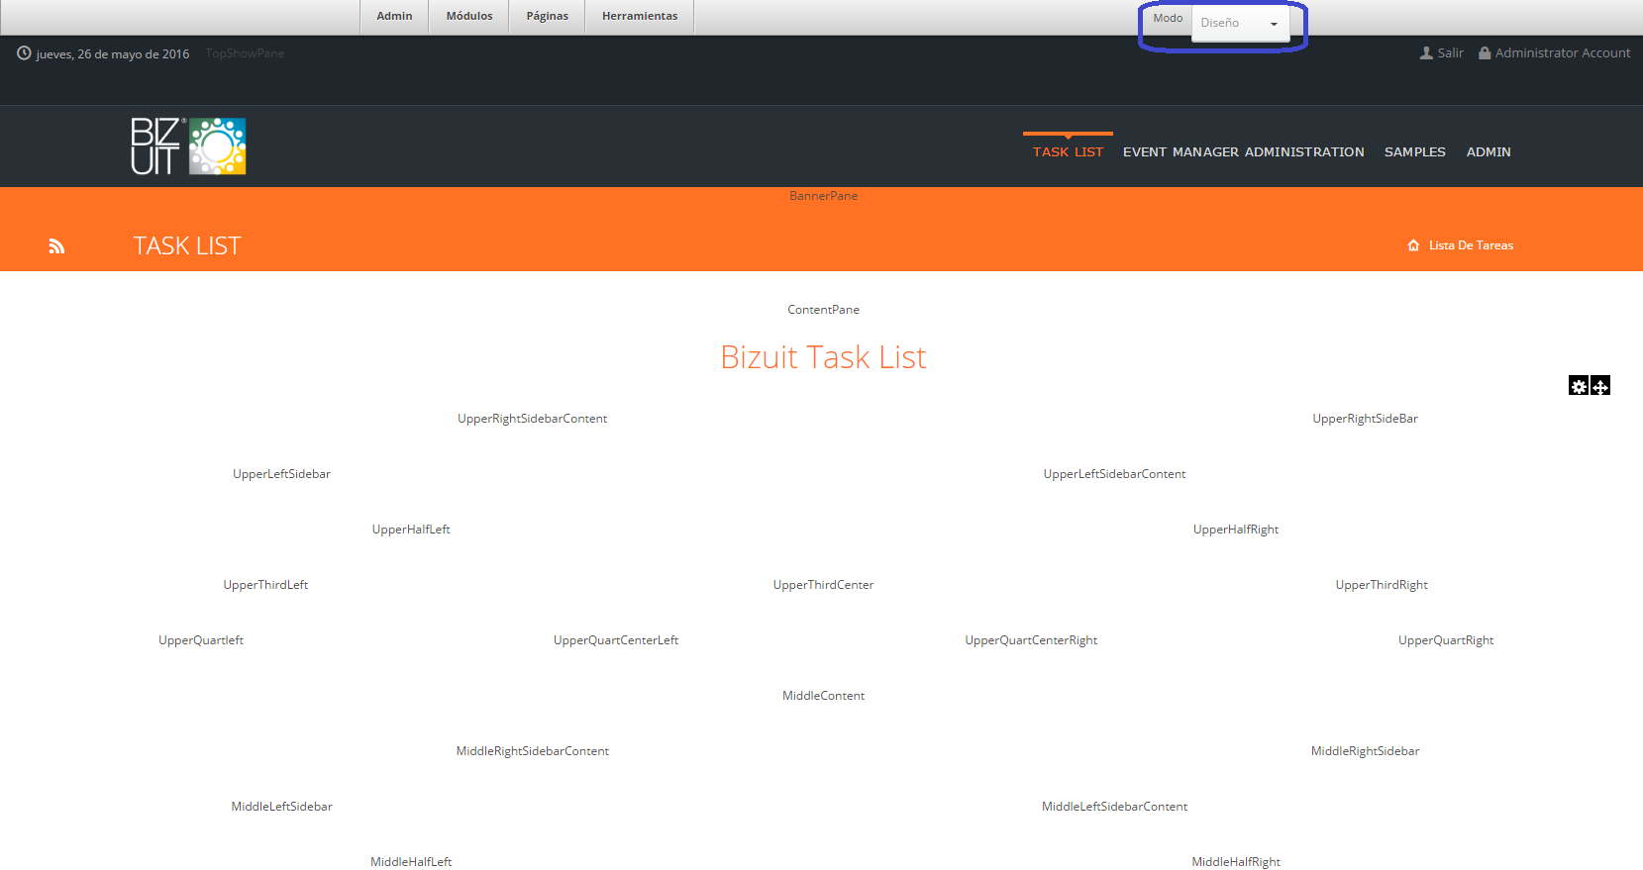Open the Admin menu
The image size is (1643, 870).
tap(394, 16)
